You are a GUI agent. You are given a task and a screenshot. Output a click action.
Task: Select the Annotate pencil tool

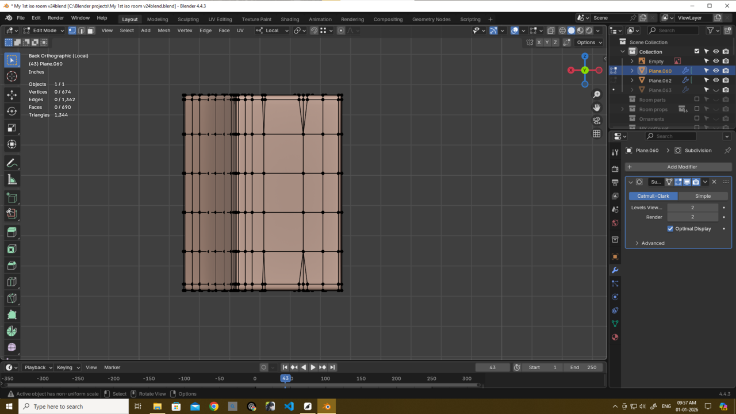point(11,163)
